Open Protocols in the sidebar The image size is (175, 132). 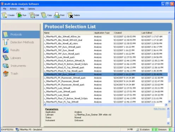(x=21, y=35)
